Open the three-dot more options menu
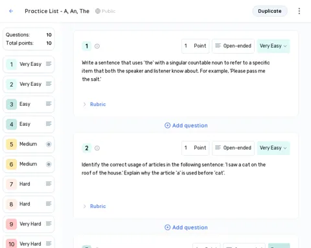The height and width of the screenshot is (248, 311). click(x=299, y=11)
